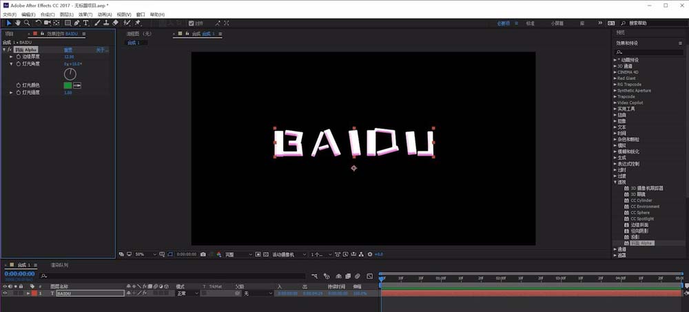Open the 效果(T) menu
Screen dimensions: 689x312
(85, 14)
